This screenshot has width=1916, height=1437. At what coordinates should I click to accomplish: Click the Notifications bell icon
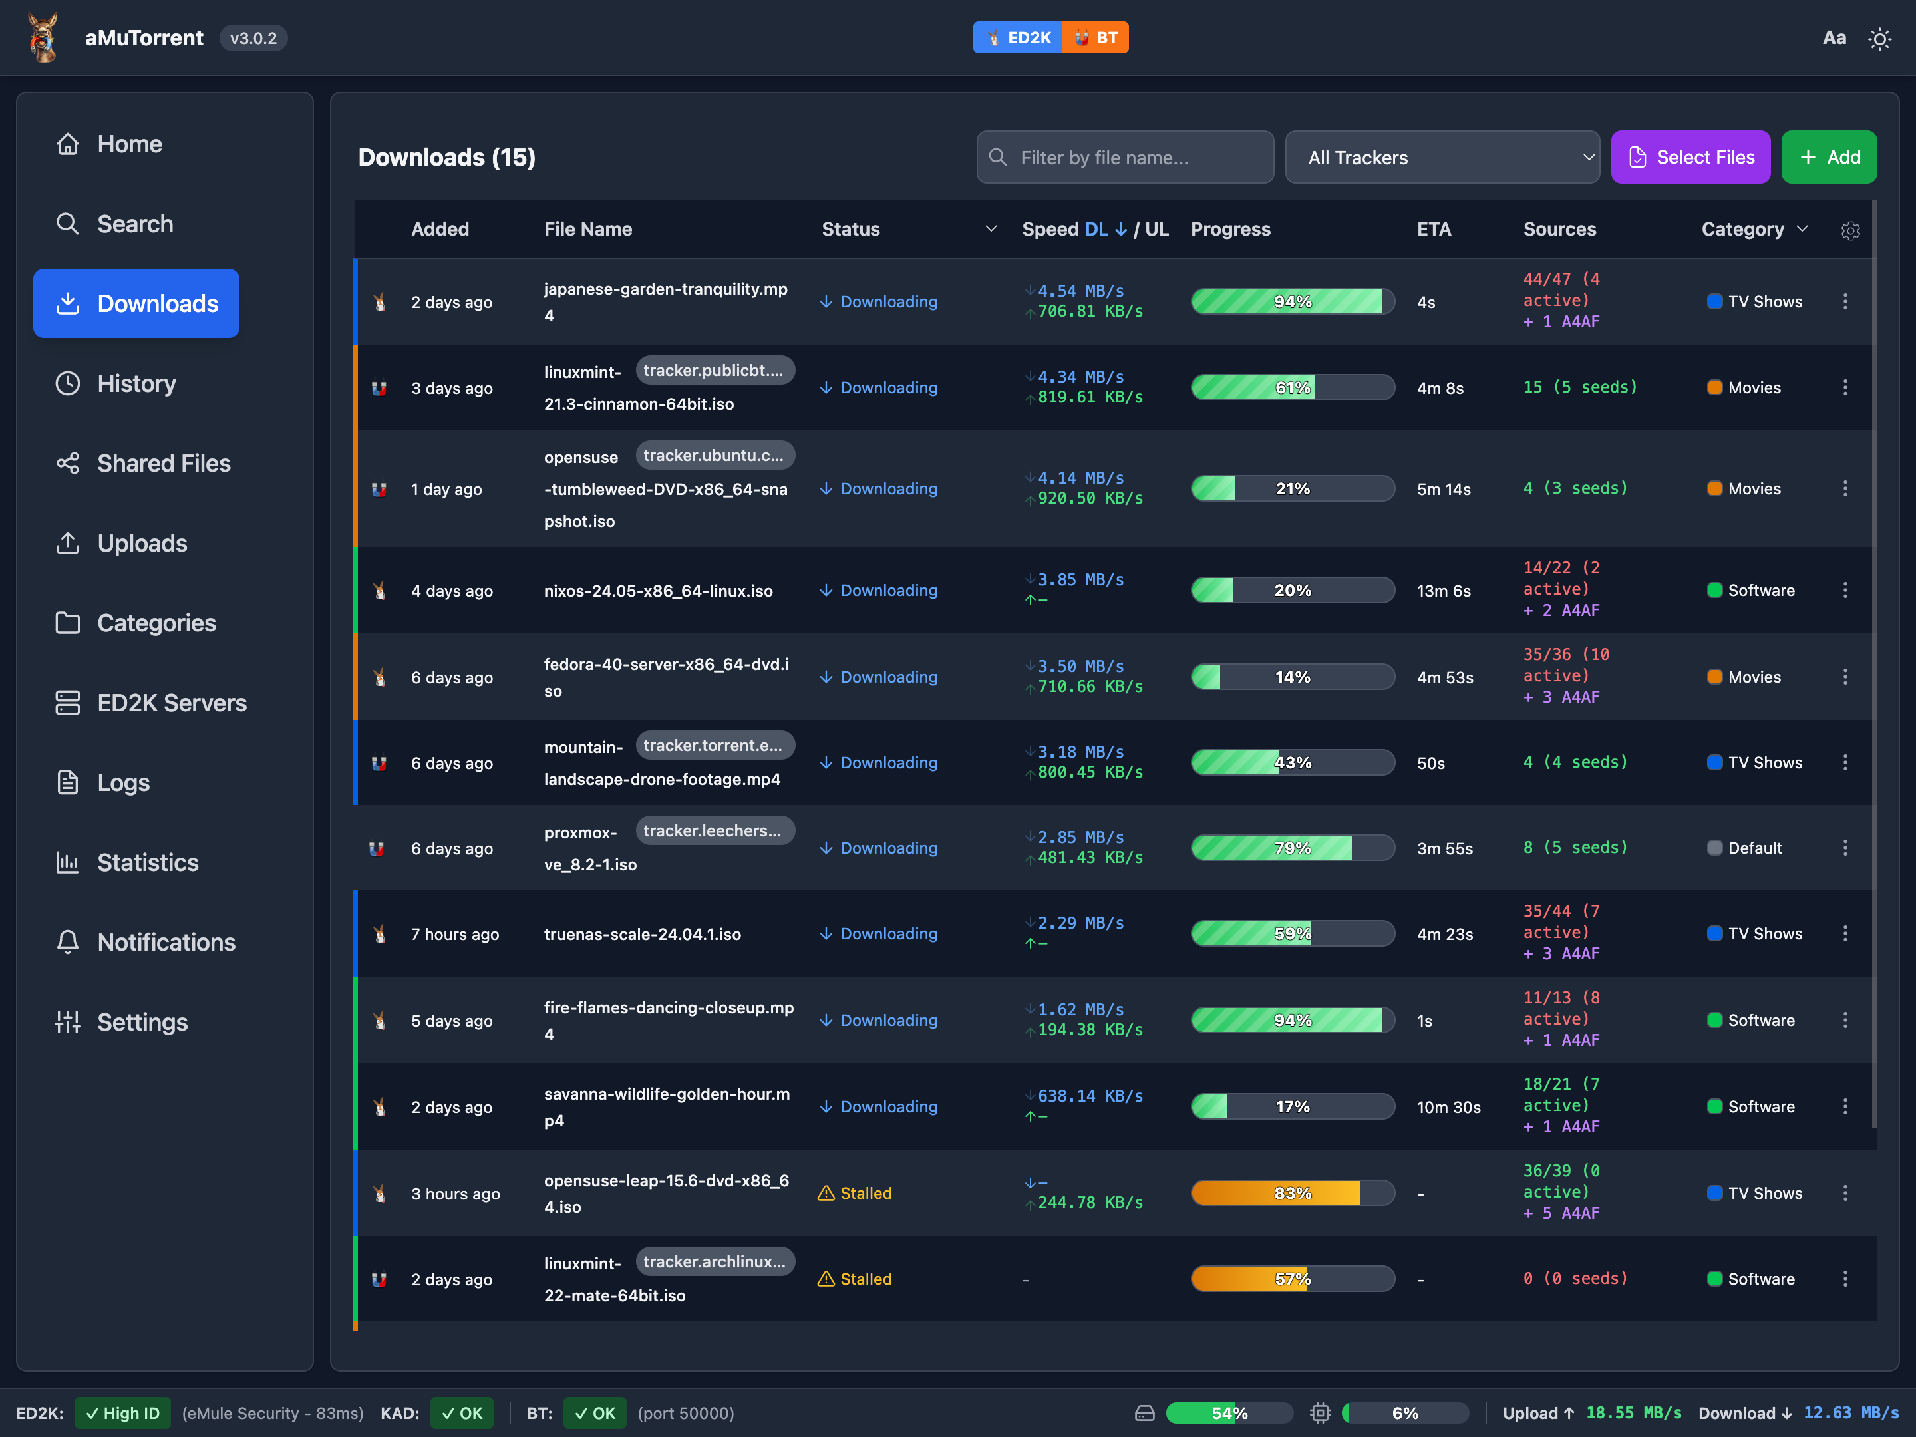68,941
